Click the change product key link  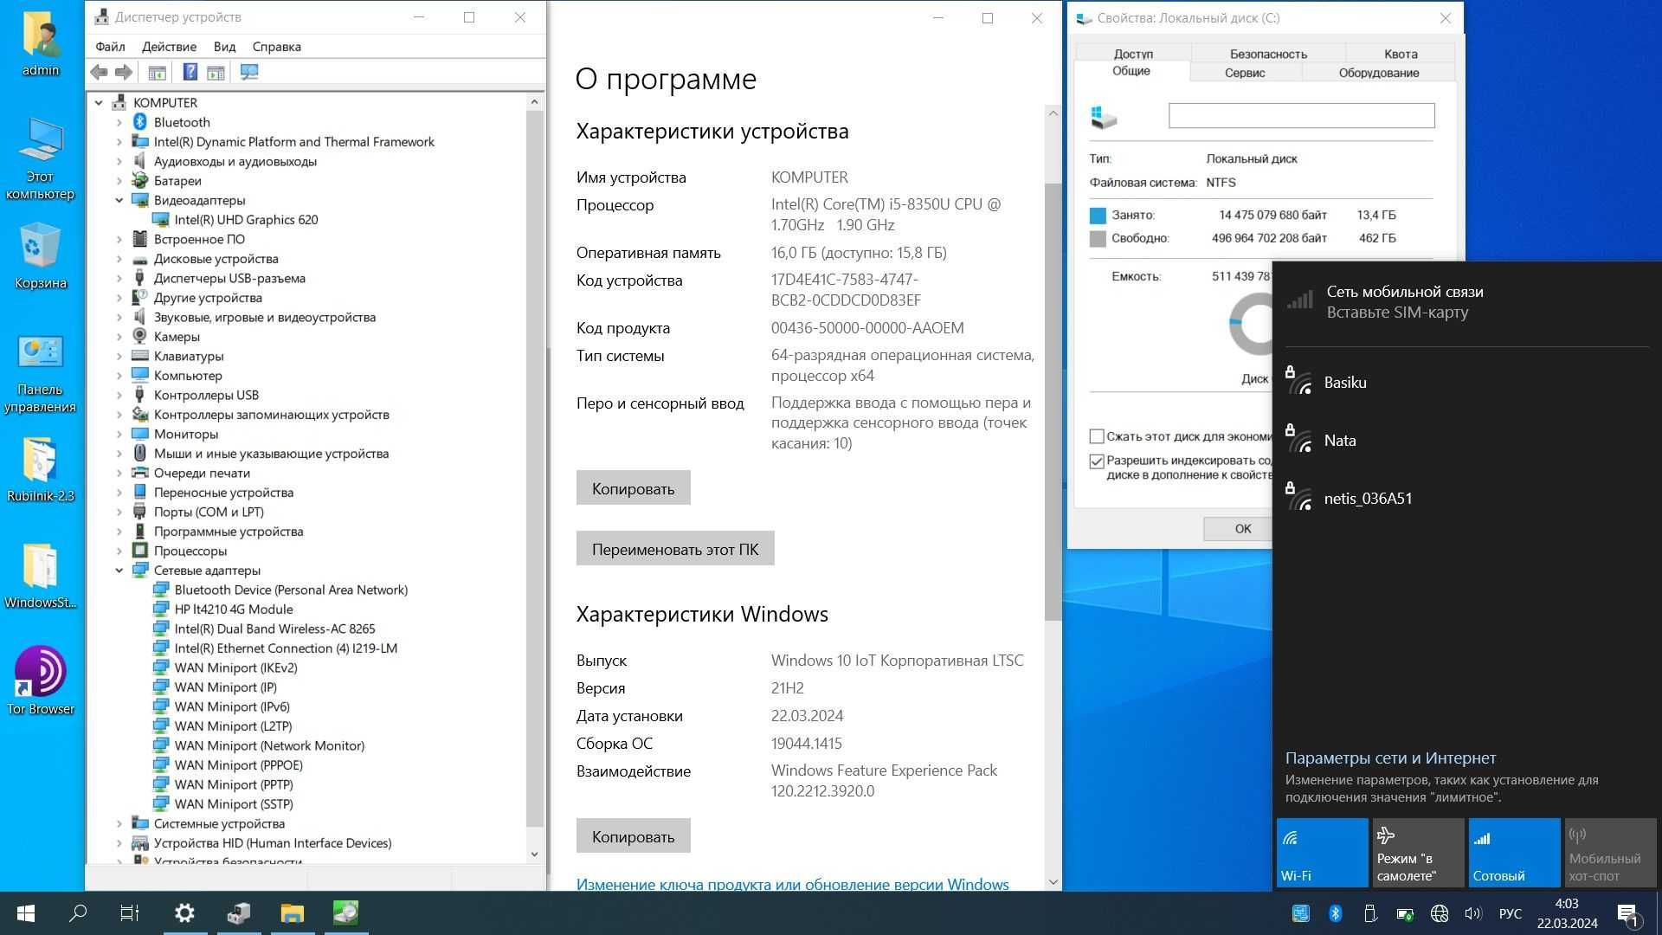[792, 884]
